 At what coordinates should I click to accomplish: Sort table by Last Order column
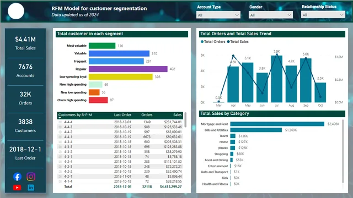[x=122, y=115]
